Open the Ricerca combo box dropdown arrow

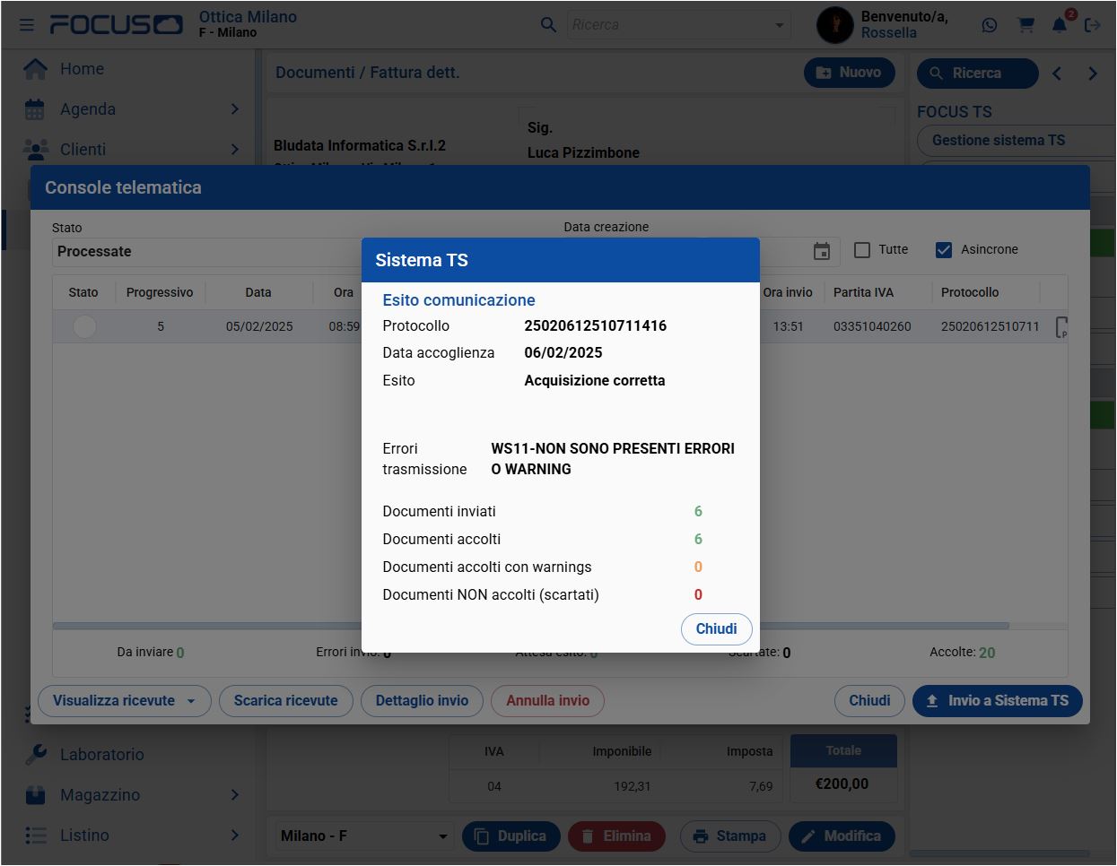[779, 25]
